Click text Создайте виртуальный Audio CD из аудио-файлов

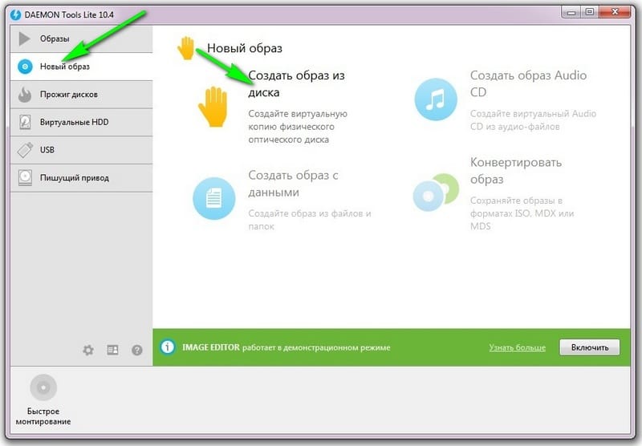click(x=533, y=120)
